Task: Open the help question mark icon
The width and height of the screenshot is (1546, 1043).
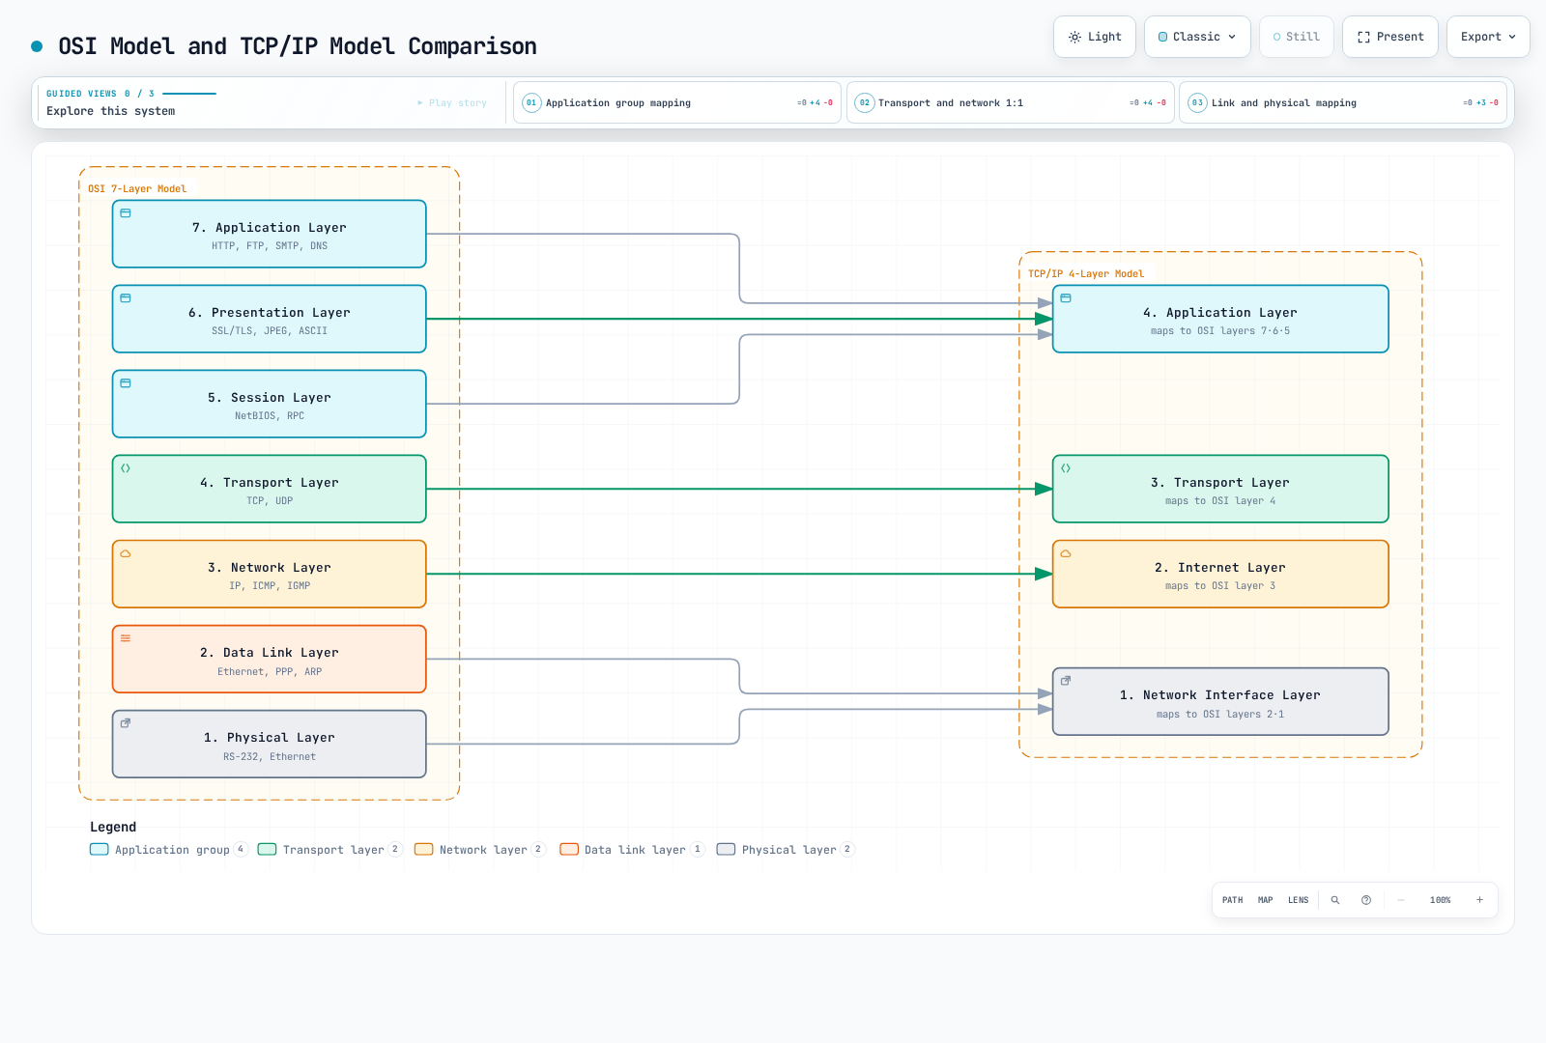Action: coord(1366,900)
